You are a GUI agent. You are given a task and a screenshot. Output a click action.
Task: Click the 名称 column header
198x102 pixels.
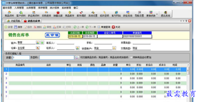(49, 65)
